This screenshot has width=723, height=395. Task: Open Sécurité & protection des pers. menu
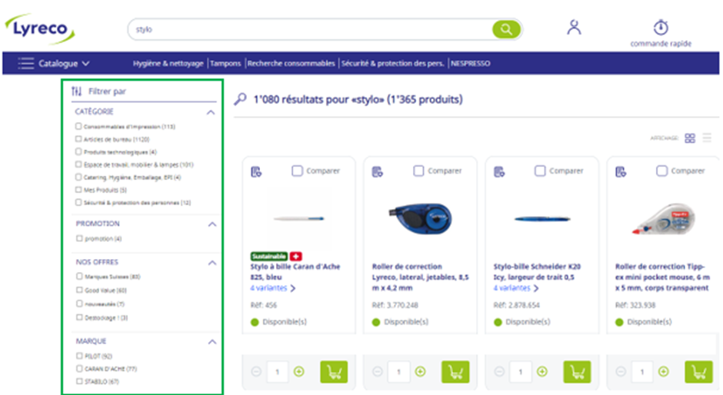393,64
